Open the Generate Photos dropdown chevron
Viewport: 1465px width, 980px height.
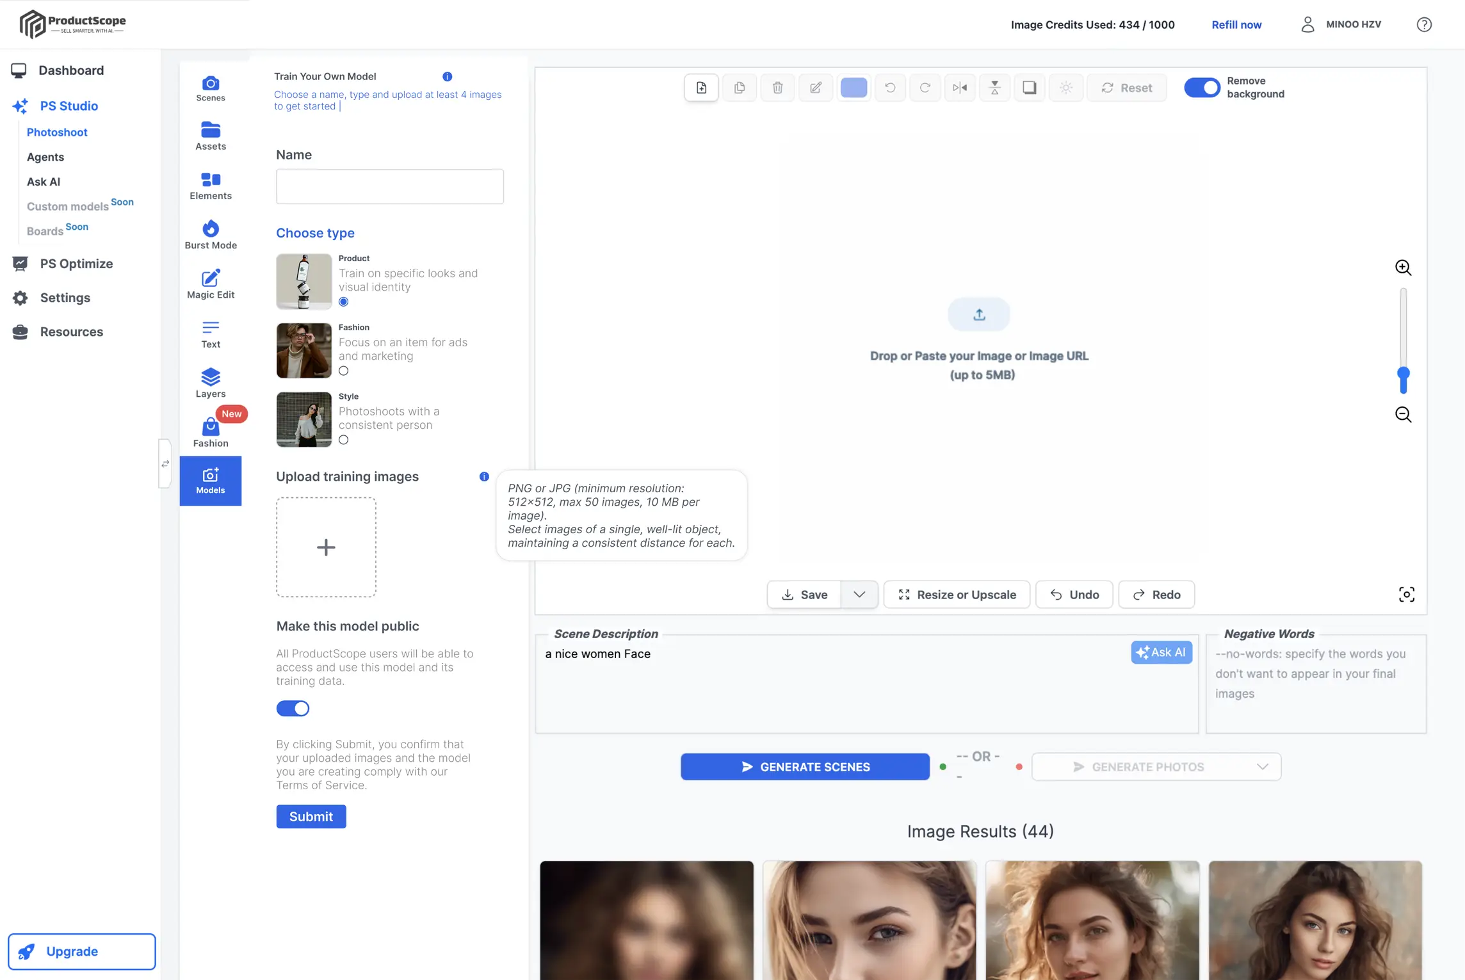1262,767
